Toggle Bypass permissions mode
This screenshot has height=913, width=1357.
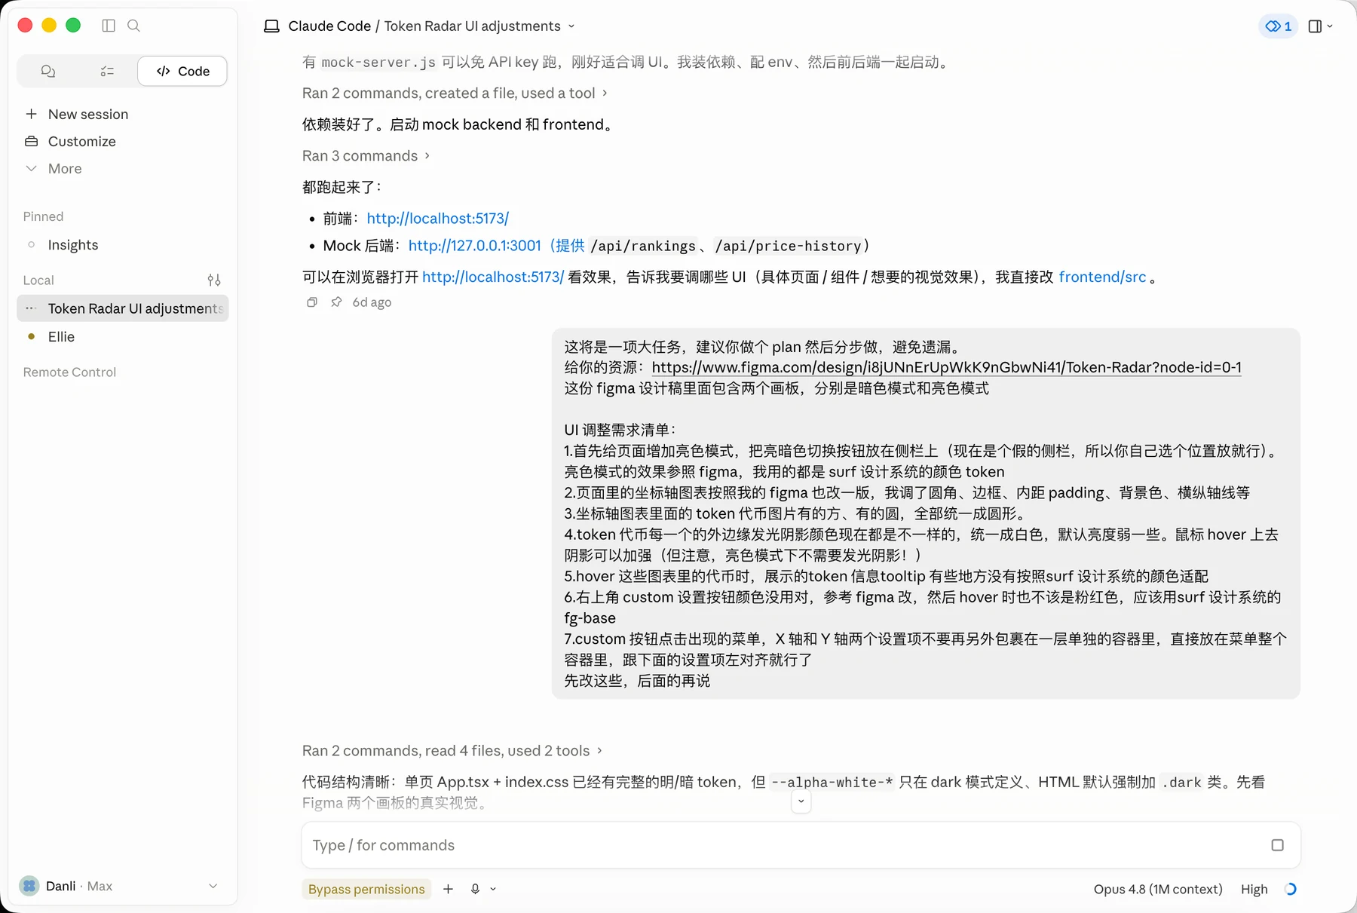(366, 889)
